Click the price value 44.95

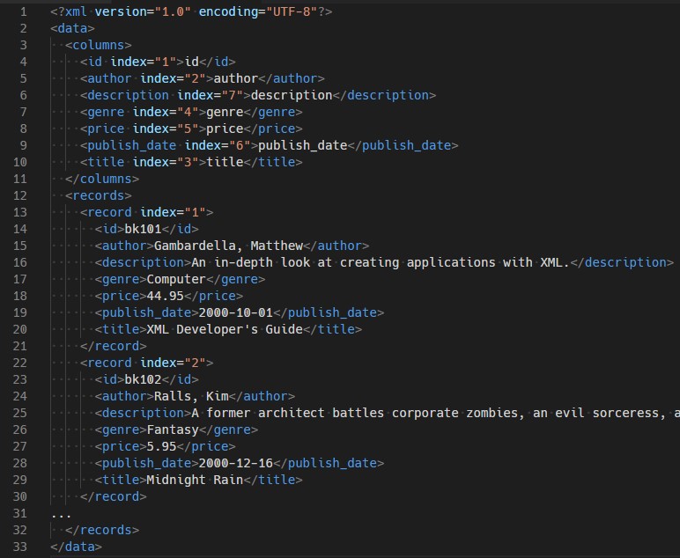[x=166, y=296]
